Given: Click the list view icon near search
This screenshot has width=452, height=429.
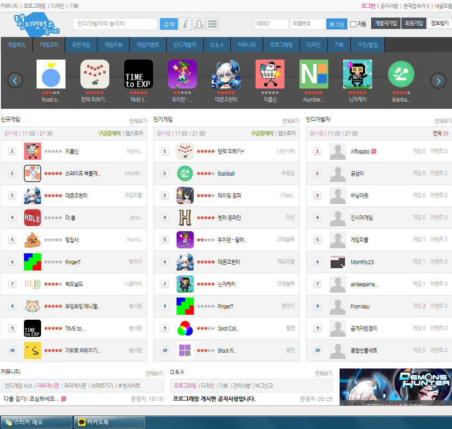Looking at the screenshot, I should point(212,24).
